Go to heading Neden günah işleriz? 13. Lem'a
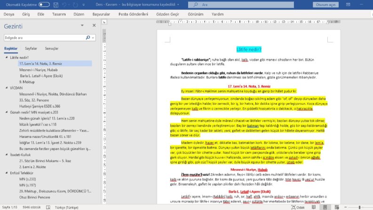This screenshot has height=210, width=373. click(x=47, y=118)
